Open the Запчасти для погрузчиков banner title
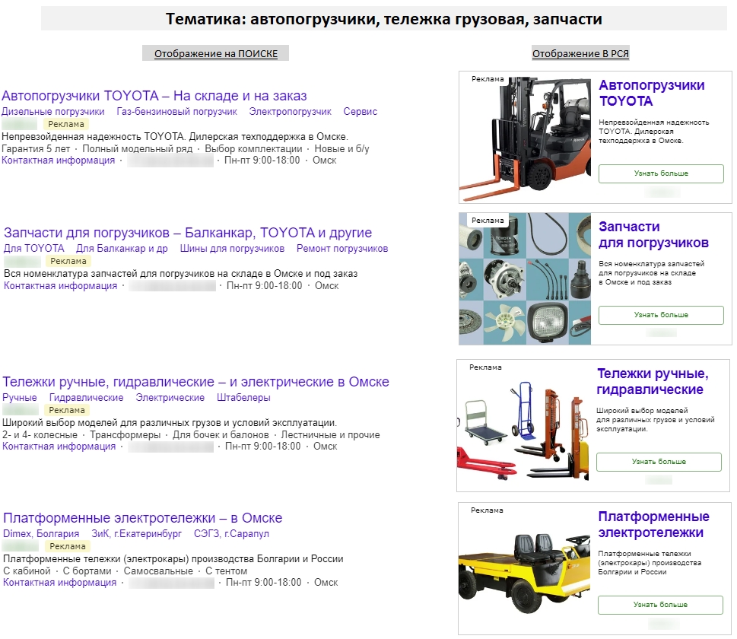This screenshot has width=737, height=639. [x=653, y=234]
